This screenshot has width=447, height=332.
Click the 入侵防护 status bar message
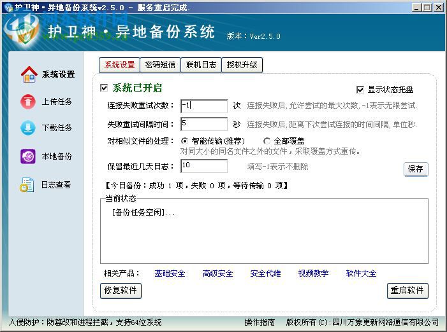pos(85,322)
